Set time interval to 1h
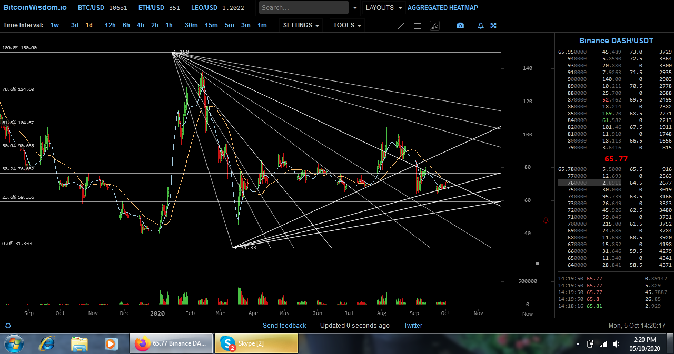The width and height of the screenshot is (674, 354). [x=169, y=25]
